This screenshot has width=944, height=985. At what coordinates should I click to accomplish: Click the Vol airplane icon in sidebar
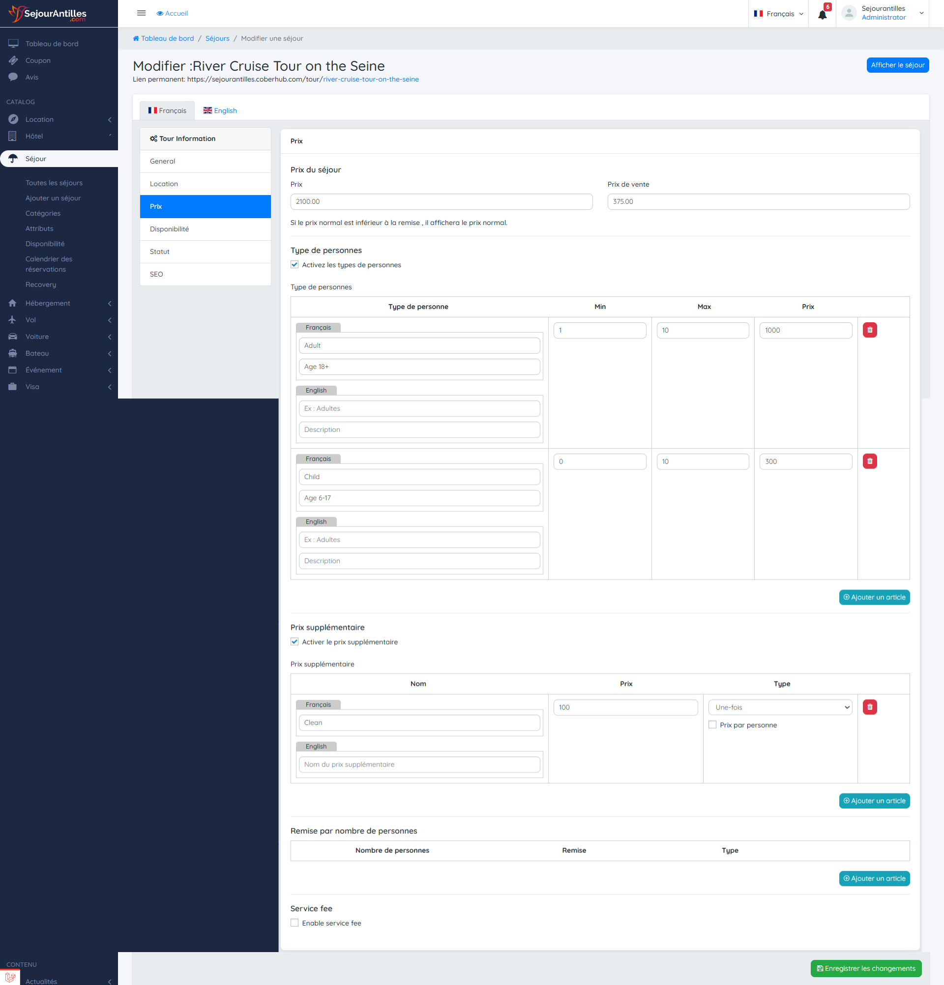click(13, 320)
